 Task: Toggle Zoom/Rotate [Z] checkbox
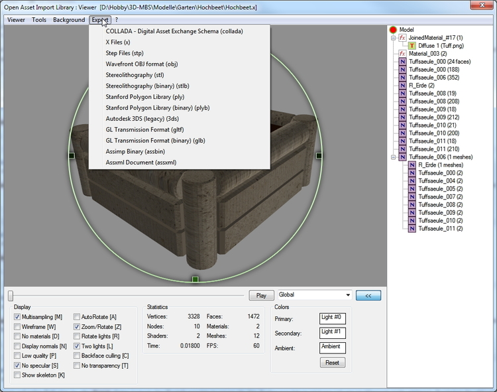[x=77, y=326]
